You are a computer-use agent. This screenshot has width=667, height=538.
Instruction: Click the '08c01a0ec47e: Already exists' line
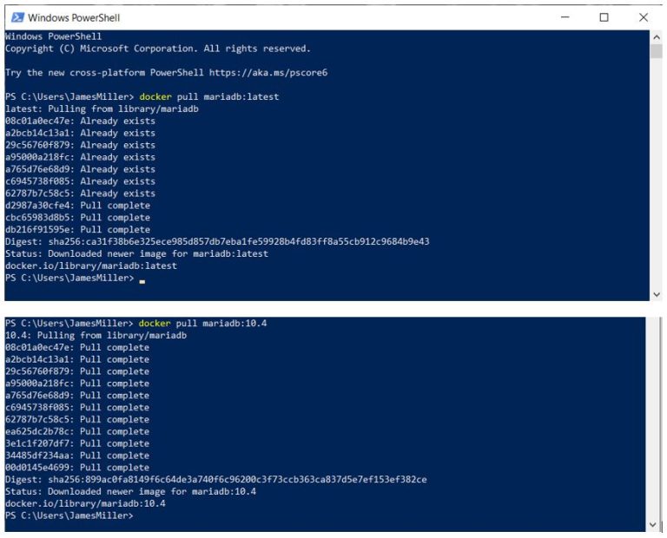(x=80, y=121)
